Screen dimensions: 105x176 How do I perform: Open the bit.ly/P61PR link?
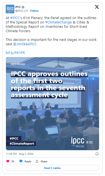[15, 53]
